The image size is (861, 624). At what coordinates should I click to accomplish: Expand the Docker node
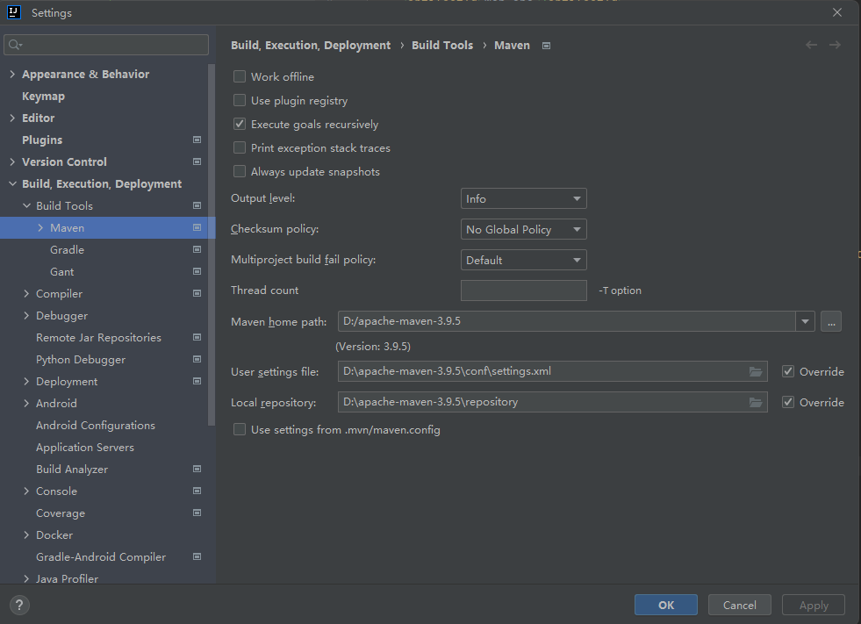[26, 535]
